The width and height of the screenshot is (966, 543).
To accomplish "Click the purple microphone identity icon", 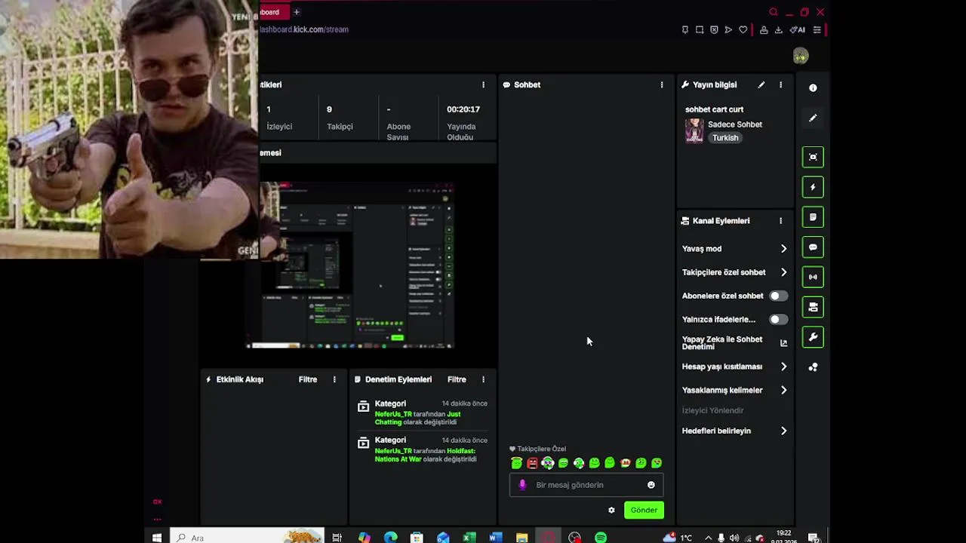I will pyautogui.click(x=522, y=485).
